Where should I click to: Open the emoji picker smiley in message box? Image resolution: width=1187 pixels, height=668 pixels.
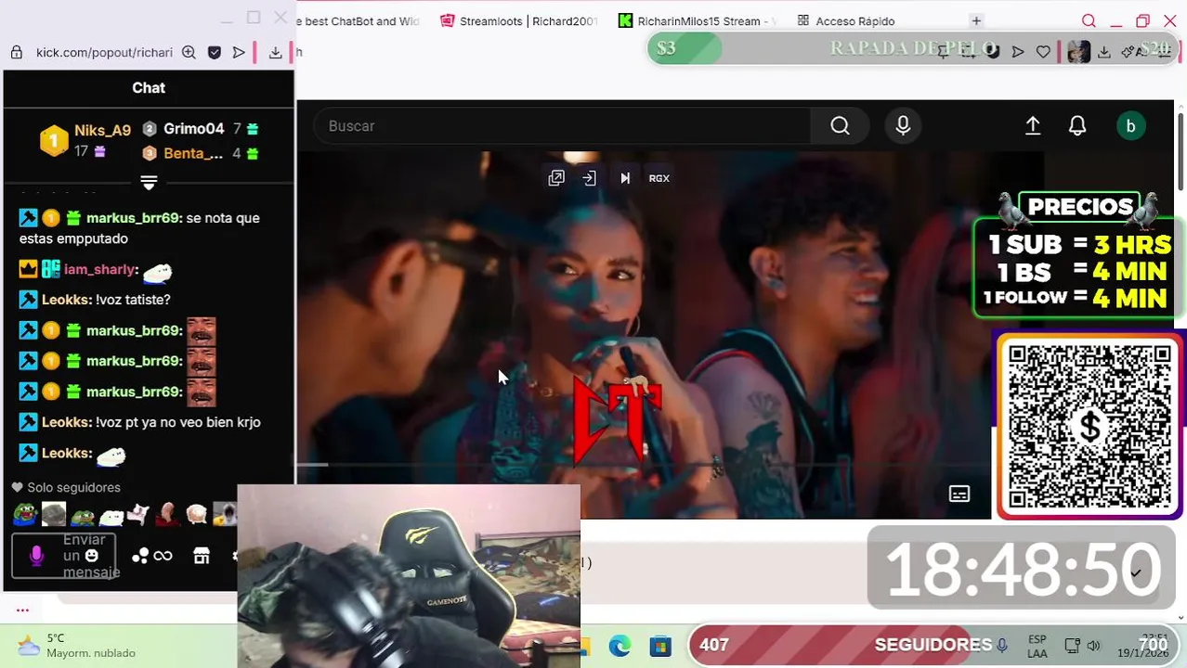pyautogui.click(x=91, y=556)
